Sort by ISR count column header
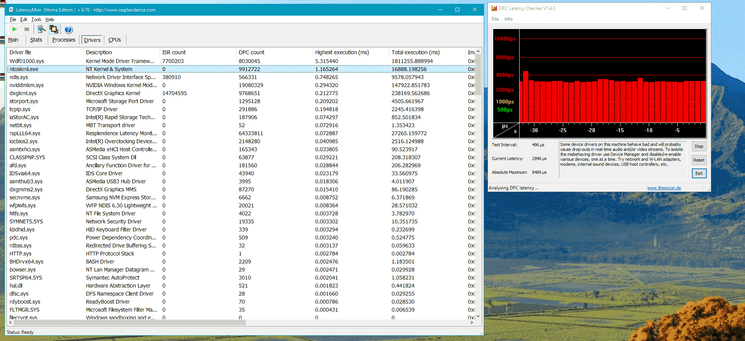This screenshot has width=745, height=341. [198, 52]
